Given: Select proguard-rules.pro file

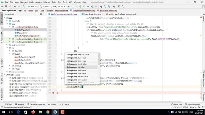Looking at the screenshot, I should point(19,87).
